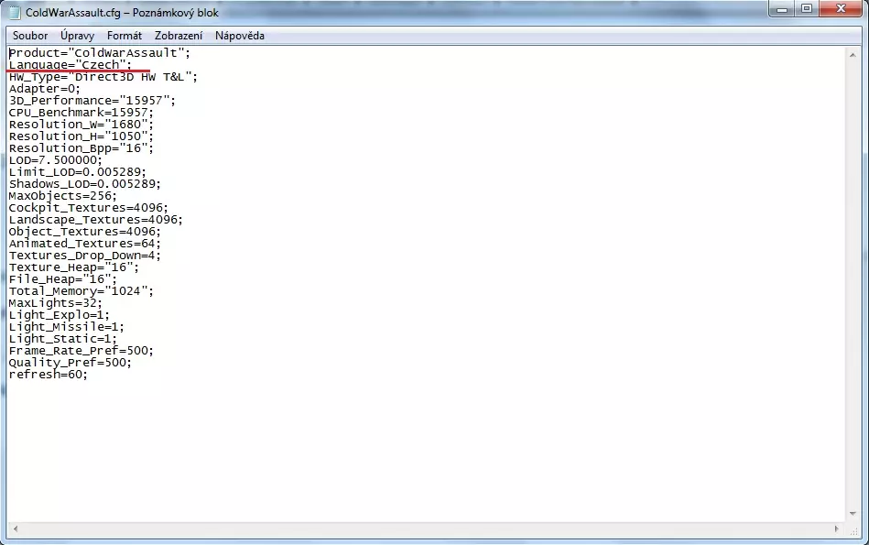Click the Resolution_W="1680" line
869x545 pixels.
pos(81,125)
